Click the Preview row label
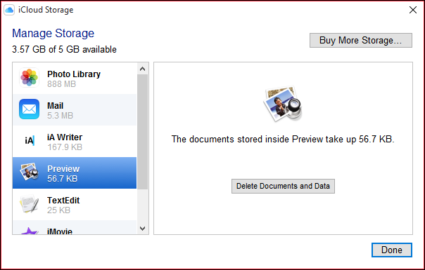The width and height of the screenshot is (425, 270). click(x=63, y=168)
